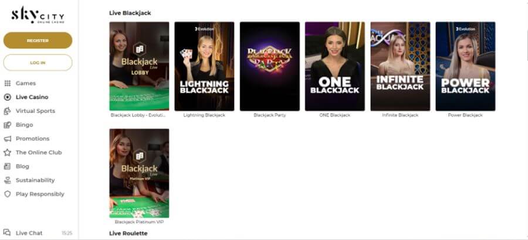The width and height of the screenshot is (528, 240).
Task: Open The Online Club page
Action: [x=39, y=153]
